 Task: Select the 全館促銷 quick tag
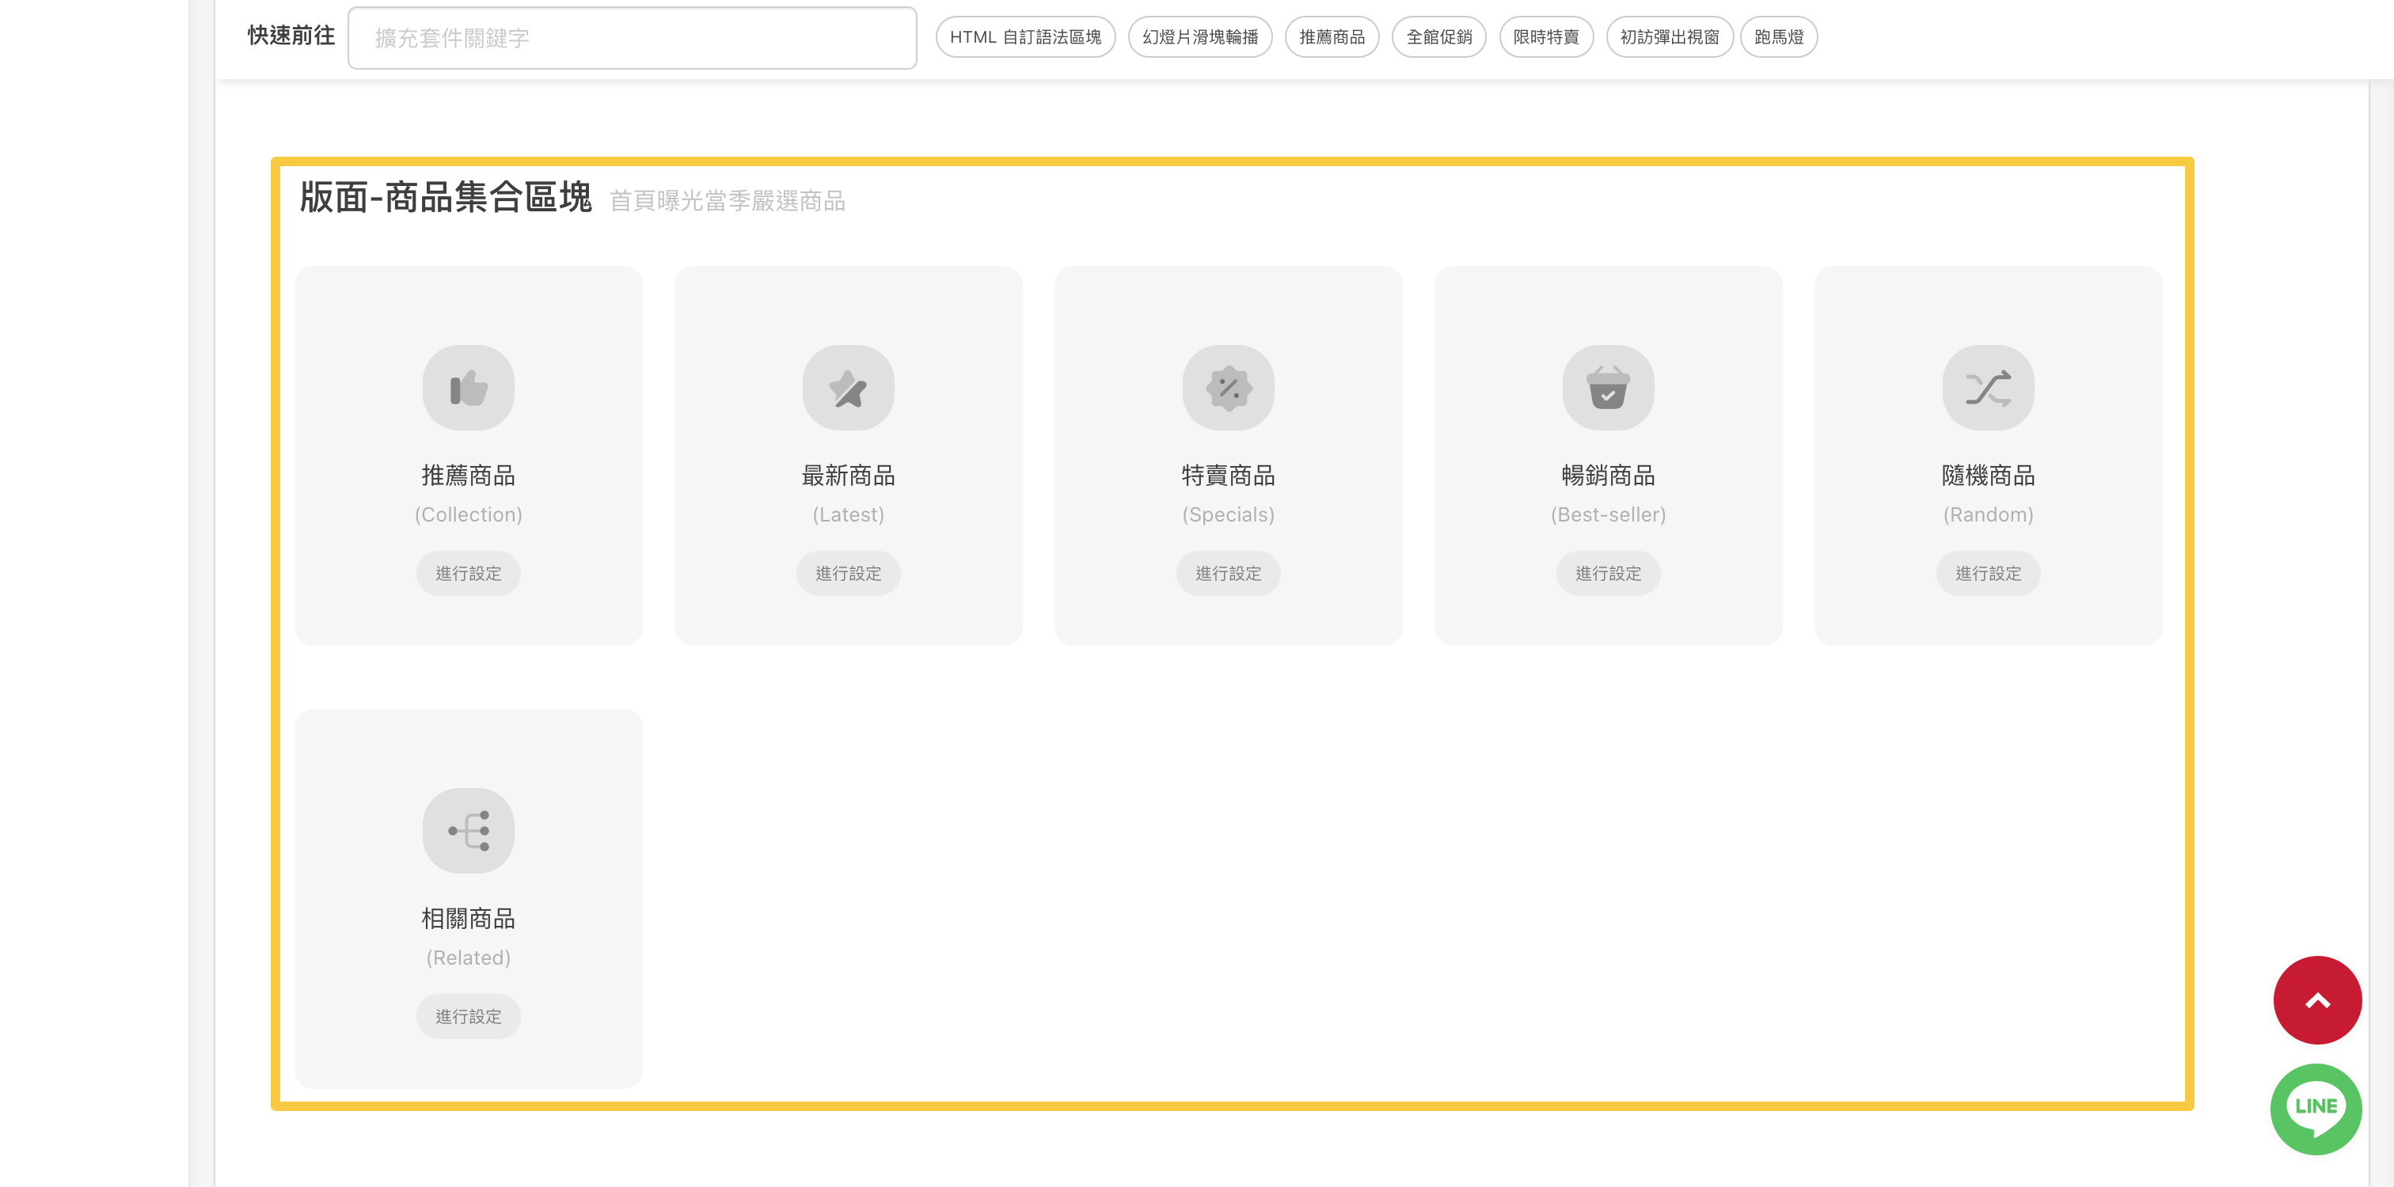pyautogui.click(x=1439, y=37)
